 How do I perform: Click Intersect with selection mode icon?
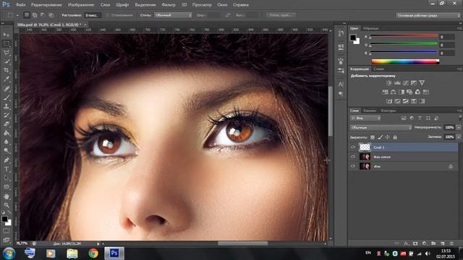tap(51, 14)
